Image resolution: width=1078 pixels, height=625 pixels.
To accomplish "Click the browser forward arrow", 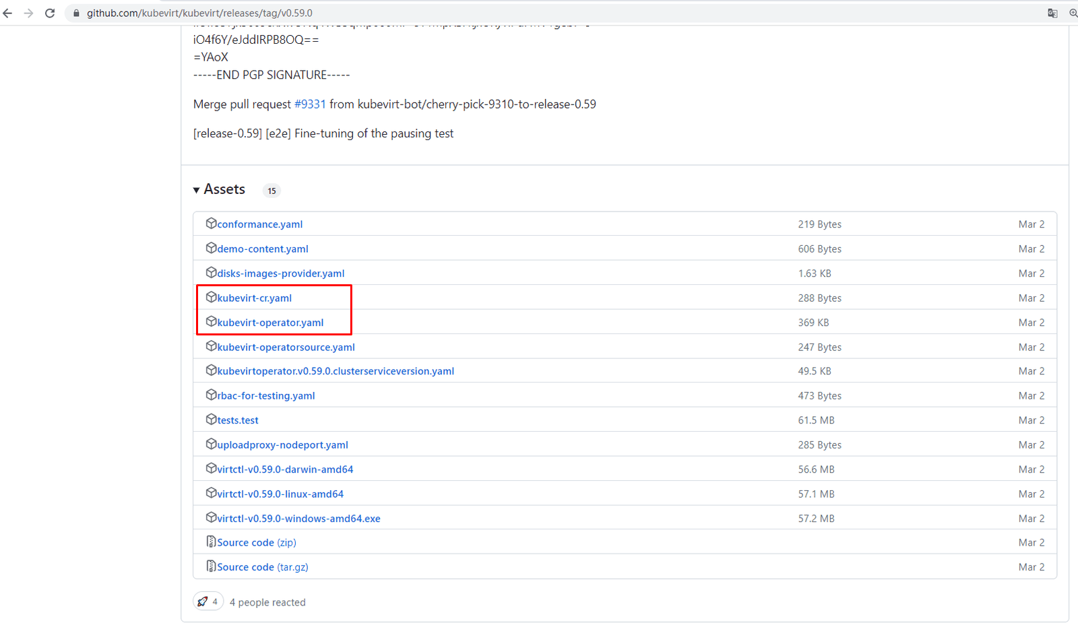I will (28, 13).
